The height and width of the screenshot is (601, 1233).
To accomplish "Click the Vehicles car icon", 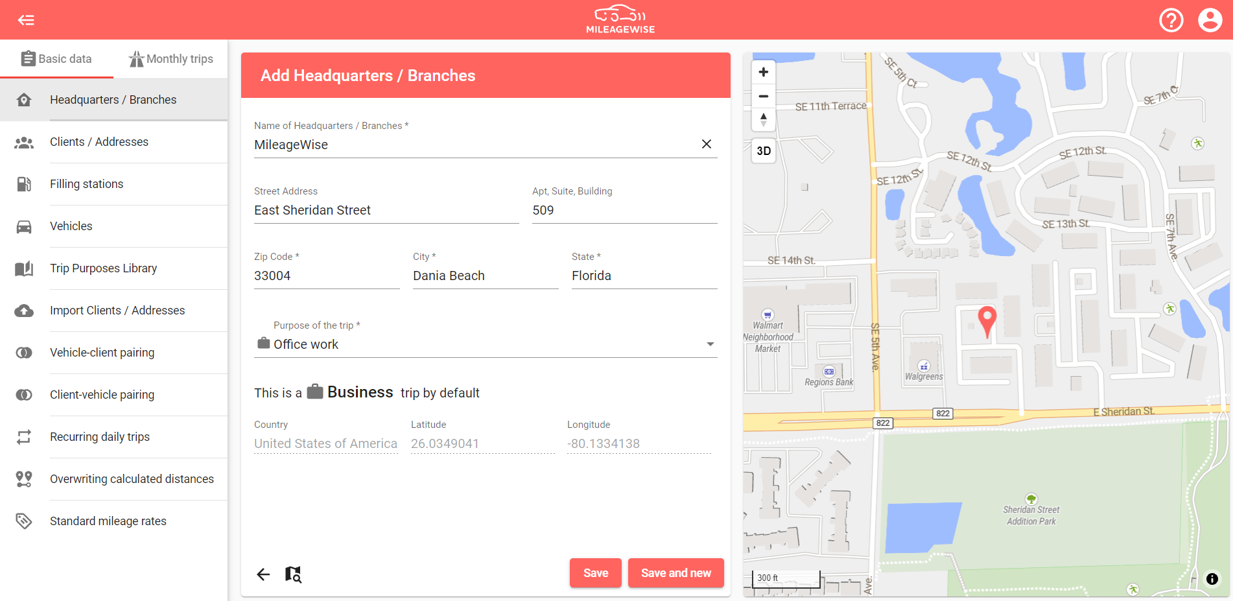I will click(24, 226).
